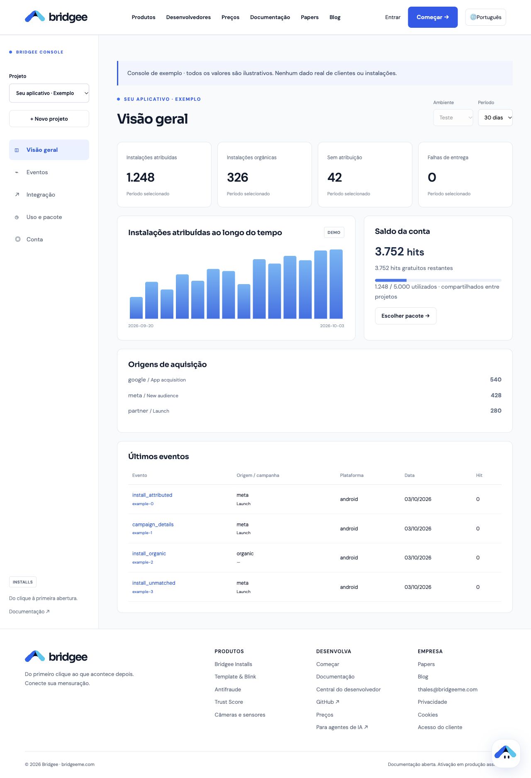Click the Bridgee logo in the header
The height and width of the screenshot is (778, 531).
click(x=56, y=17)
